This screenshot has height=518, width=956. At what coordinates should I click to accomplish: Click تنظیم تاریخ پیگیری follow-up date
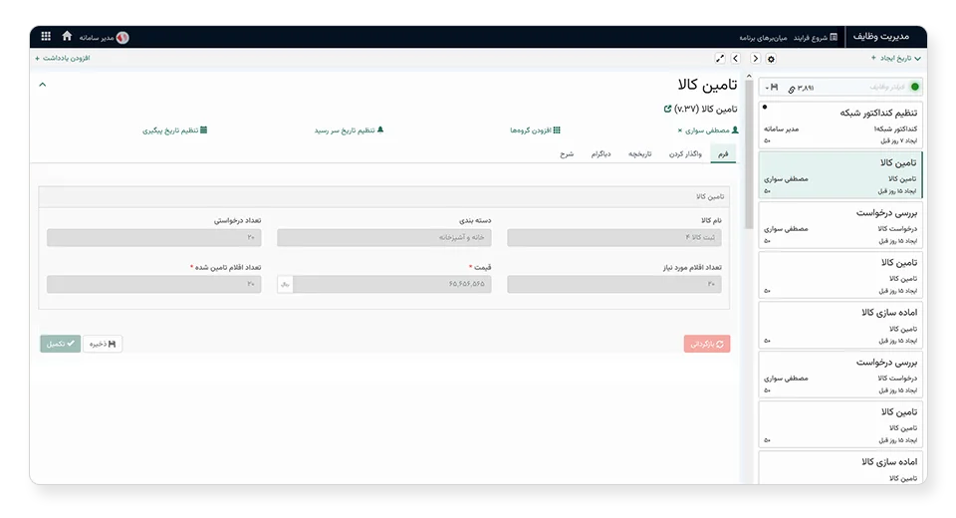[174, 129]
